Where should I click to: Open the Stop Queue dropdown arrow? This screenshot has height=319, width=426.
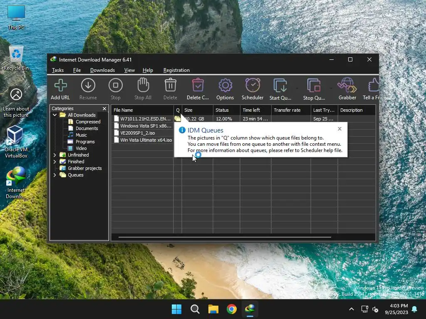[x=331, y=88]
